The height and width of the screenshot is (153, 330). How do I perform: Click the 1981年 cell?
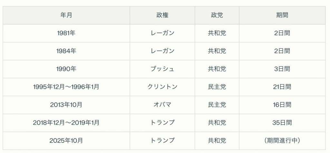(66, 33)
